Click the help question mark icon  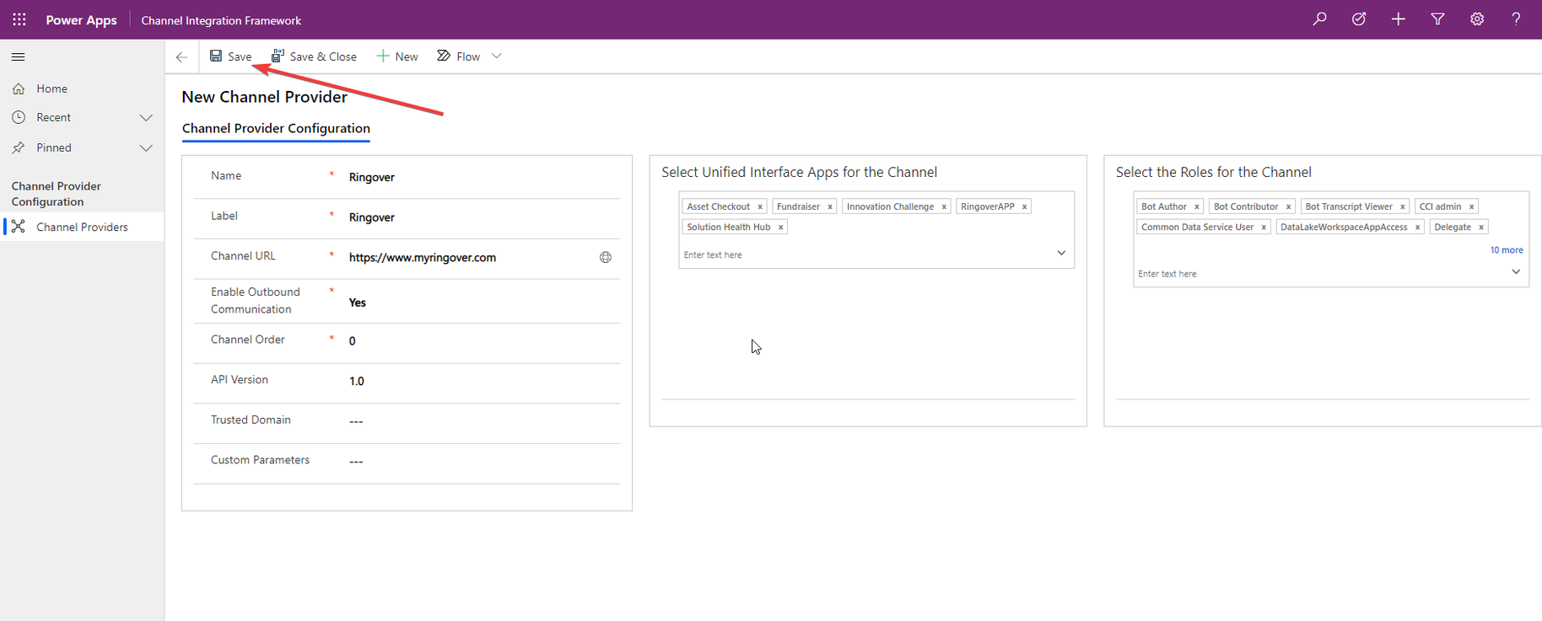[1516, 19]
